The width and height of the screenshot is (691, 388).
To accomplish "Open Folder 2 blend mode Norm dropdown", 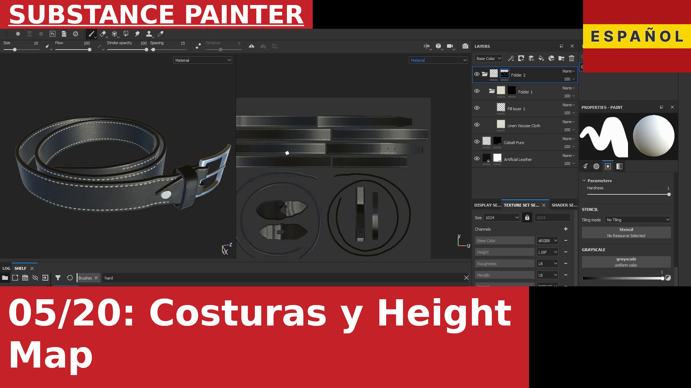I will point(569,71).
